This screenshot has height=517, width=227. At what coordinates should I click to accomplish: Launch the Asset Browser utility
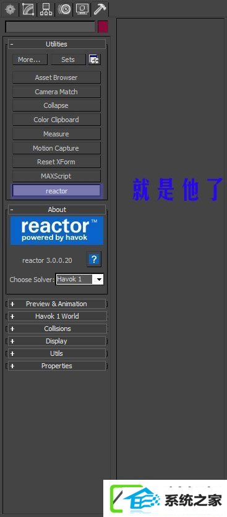(56, 77)
